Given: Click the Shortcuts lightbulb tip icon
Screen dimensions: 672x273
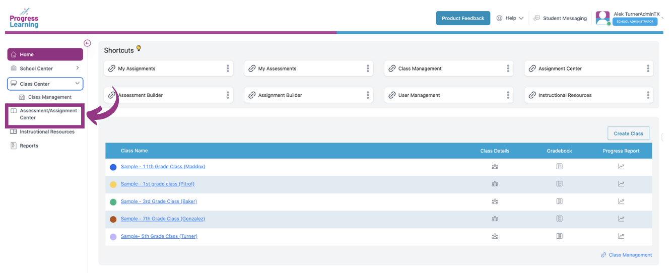Looking at the screenshot, I should point(139,48).
